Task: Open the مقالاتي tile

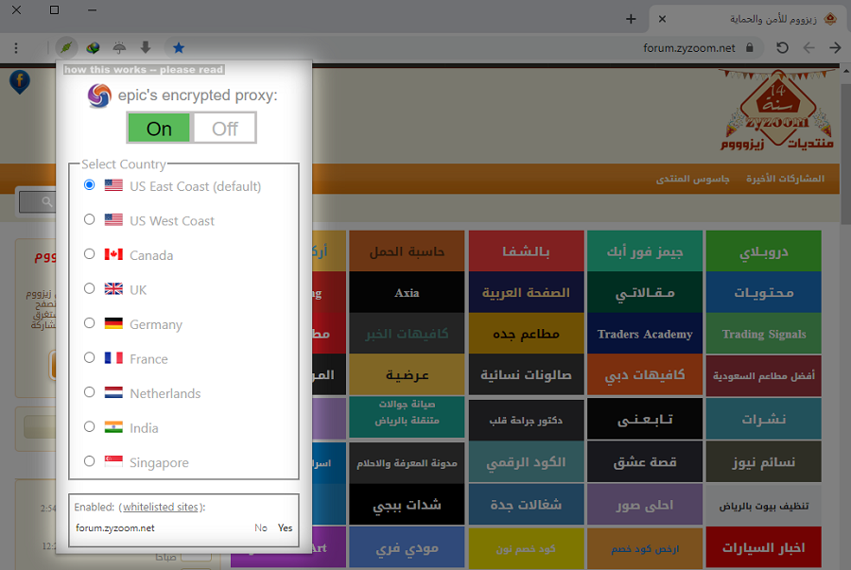Action: pyautogui.click(x=645, y=292)
